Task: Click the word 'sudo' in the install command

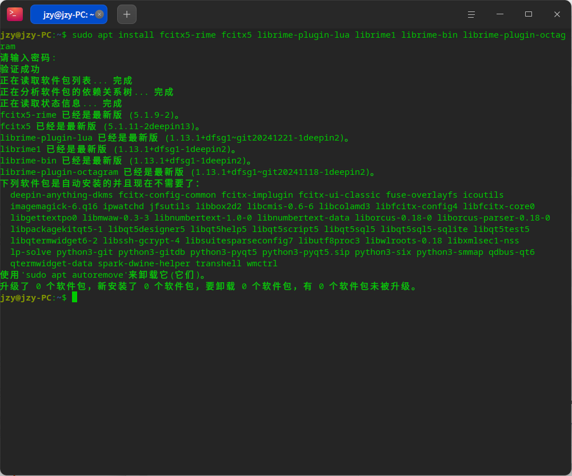Action: click(x=82, y=35)
